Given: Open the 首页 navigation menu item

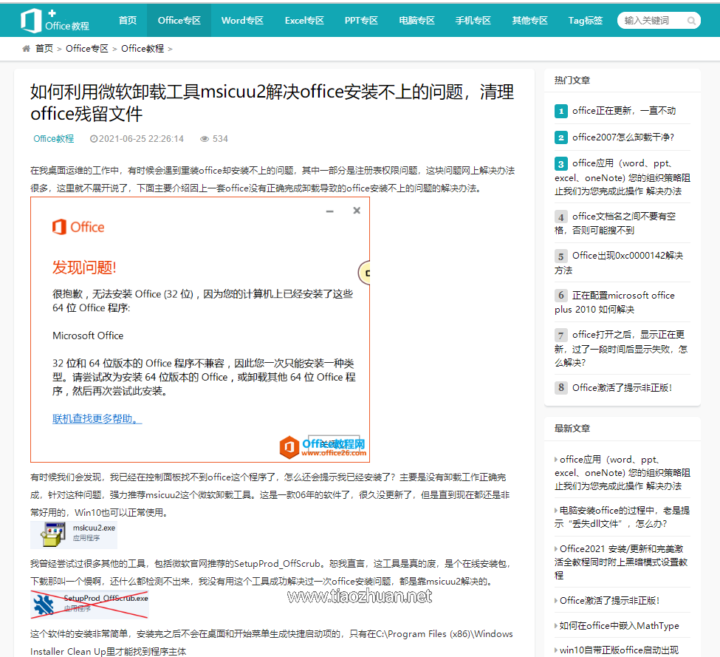Looking at the screenshot, I should 128,20.
